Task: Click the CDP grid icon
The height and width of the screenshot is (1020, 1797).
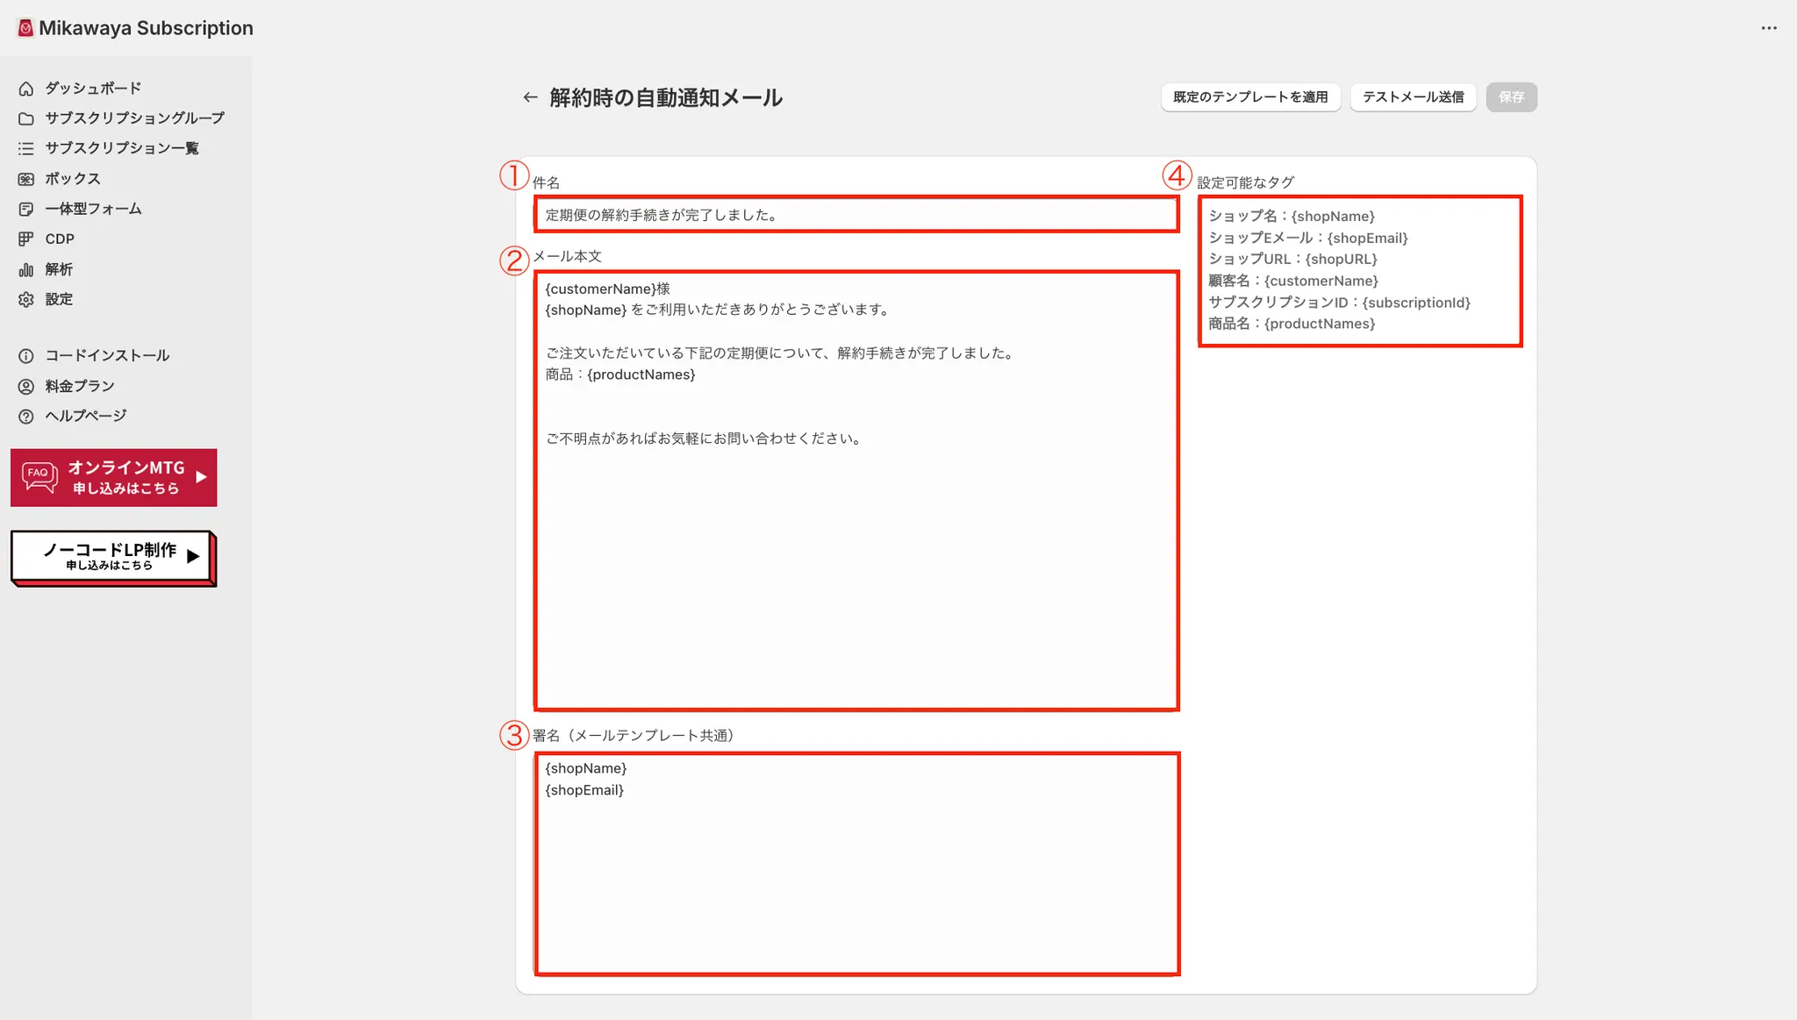Action: pyautogui.click(x=26, y=239)
